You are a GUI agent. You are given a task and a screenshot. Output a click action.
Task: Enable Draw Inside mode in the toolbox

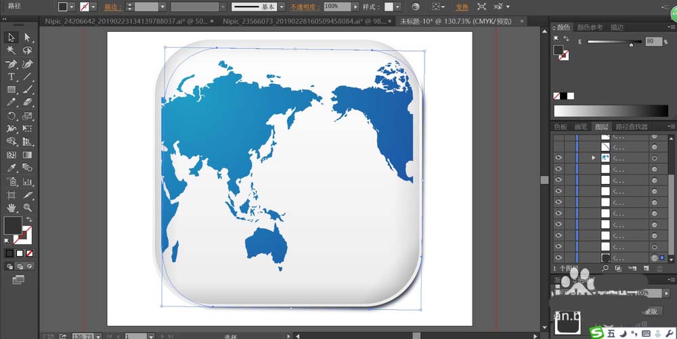[x=29, y=266]
